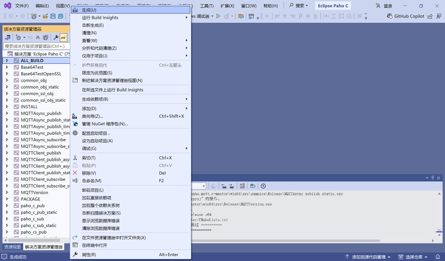445x261 pixels.
Task: Open Properties (属性) in context menu
Action: 131,255
